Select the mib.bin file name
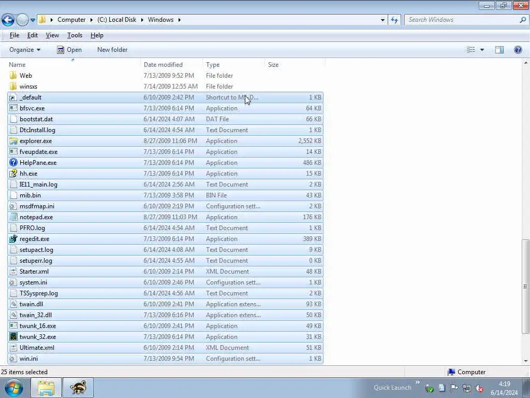 [30, 195]
